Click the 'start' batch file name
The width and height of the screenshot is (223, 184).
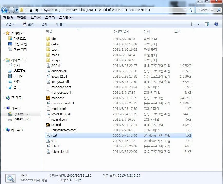54,135
